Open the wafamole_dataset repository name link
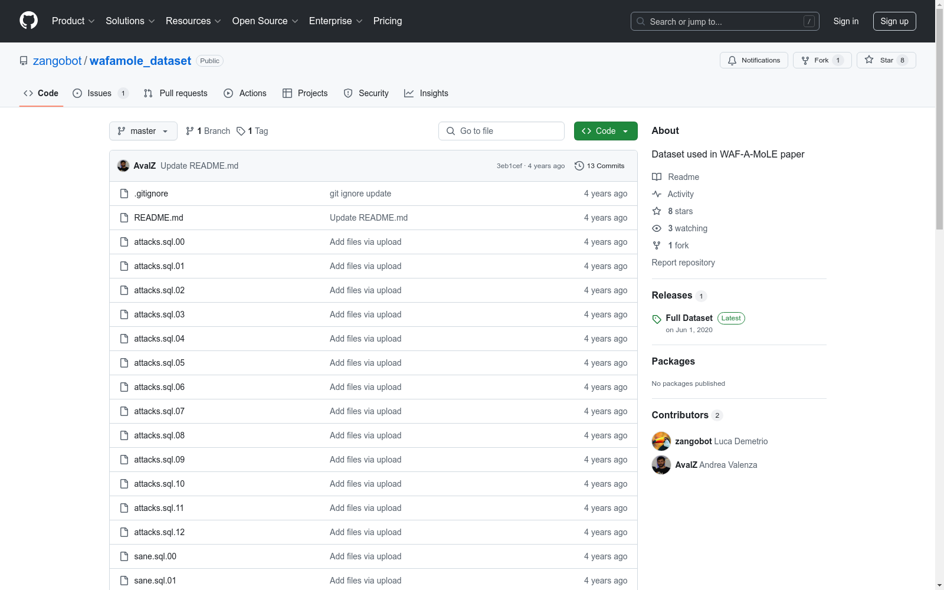The image size is (944, 590). click(140, 61)
